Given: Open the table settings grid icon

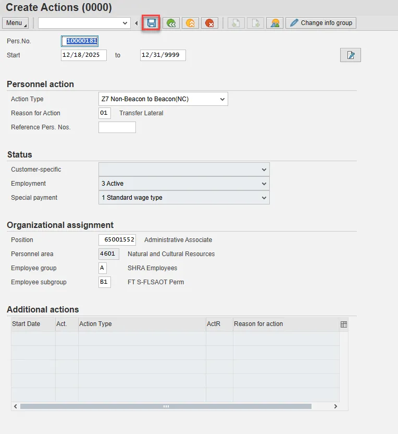Looking at the screenshot, I should 344,324.
